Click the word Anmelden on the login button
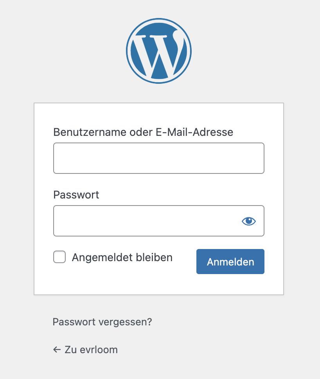320x379 pixels. [x=230, y=262]
